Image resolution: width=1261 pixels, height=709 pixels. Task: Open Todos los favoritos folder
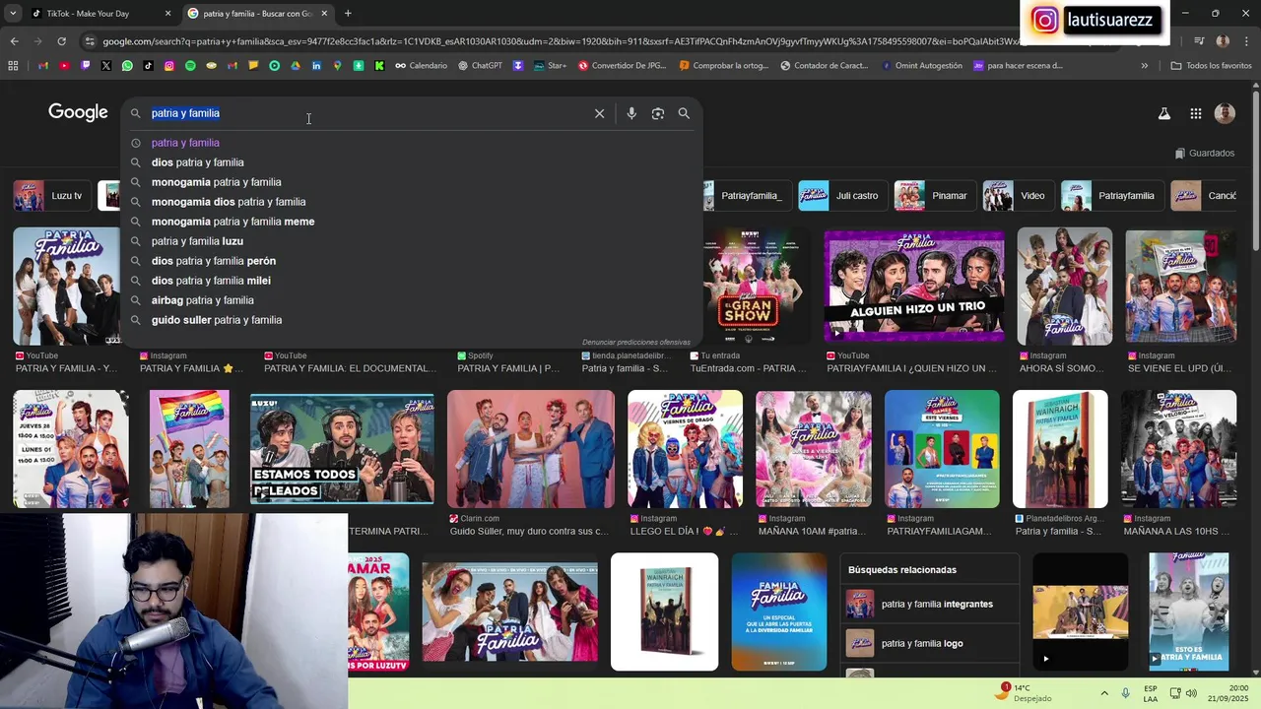tap(1211, 66)
